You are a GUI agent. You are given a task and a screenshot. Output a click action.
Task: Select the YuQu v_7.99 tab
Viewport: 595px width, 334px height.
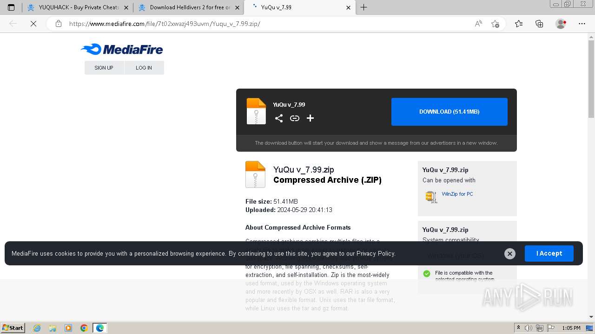[x=300, y=7]
